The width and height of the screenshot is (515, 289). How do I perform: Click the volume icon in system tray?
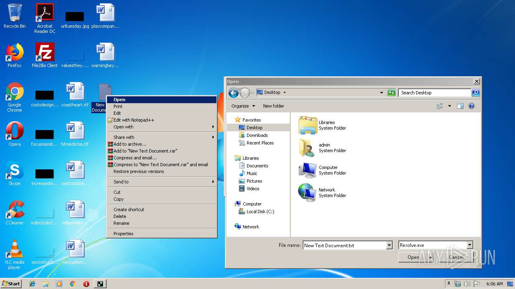point(467,284)
